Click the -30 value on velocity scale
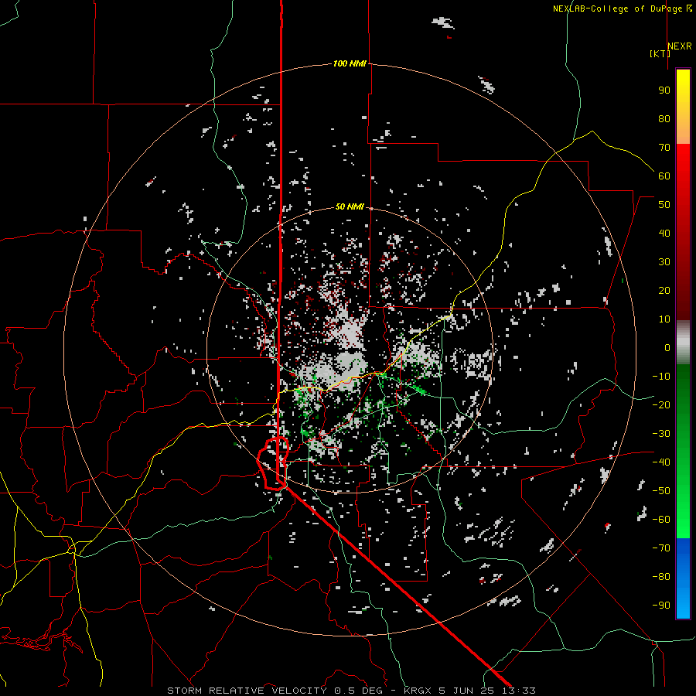This screenshot has height=696, width=696. pos(661,434)
